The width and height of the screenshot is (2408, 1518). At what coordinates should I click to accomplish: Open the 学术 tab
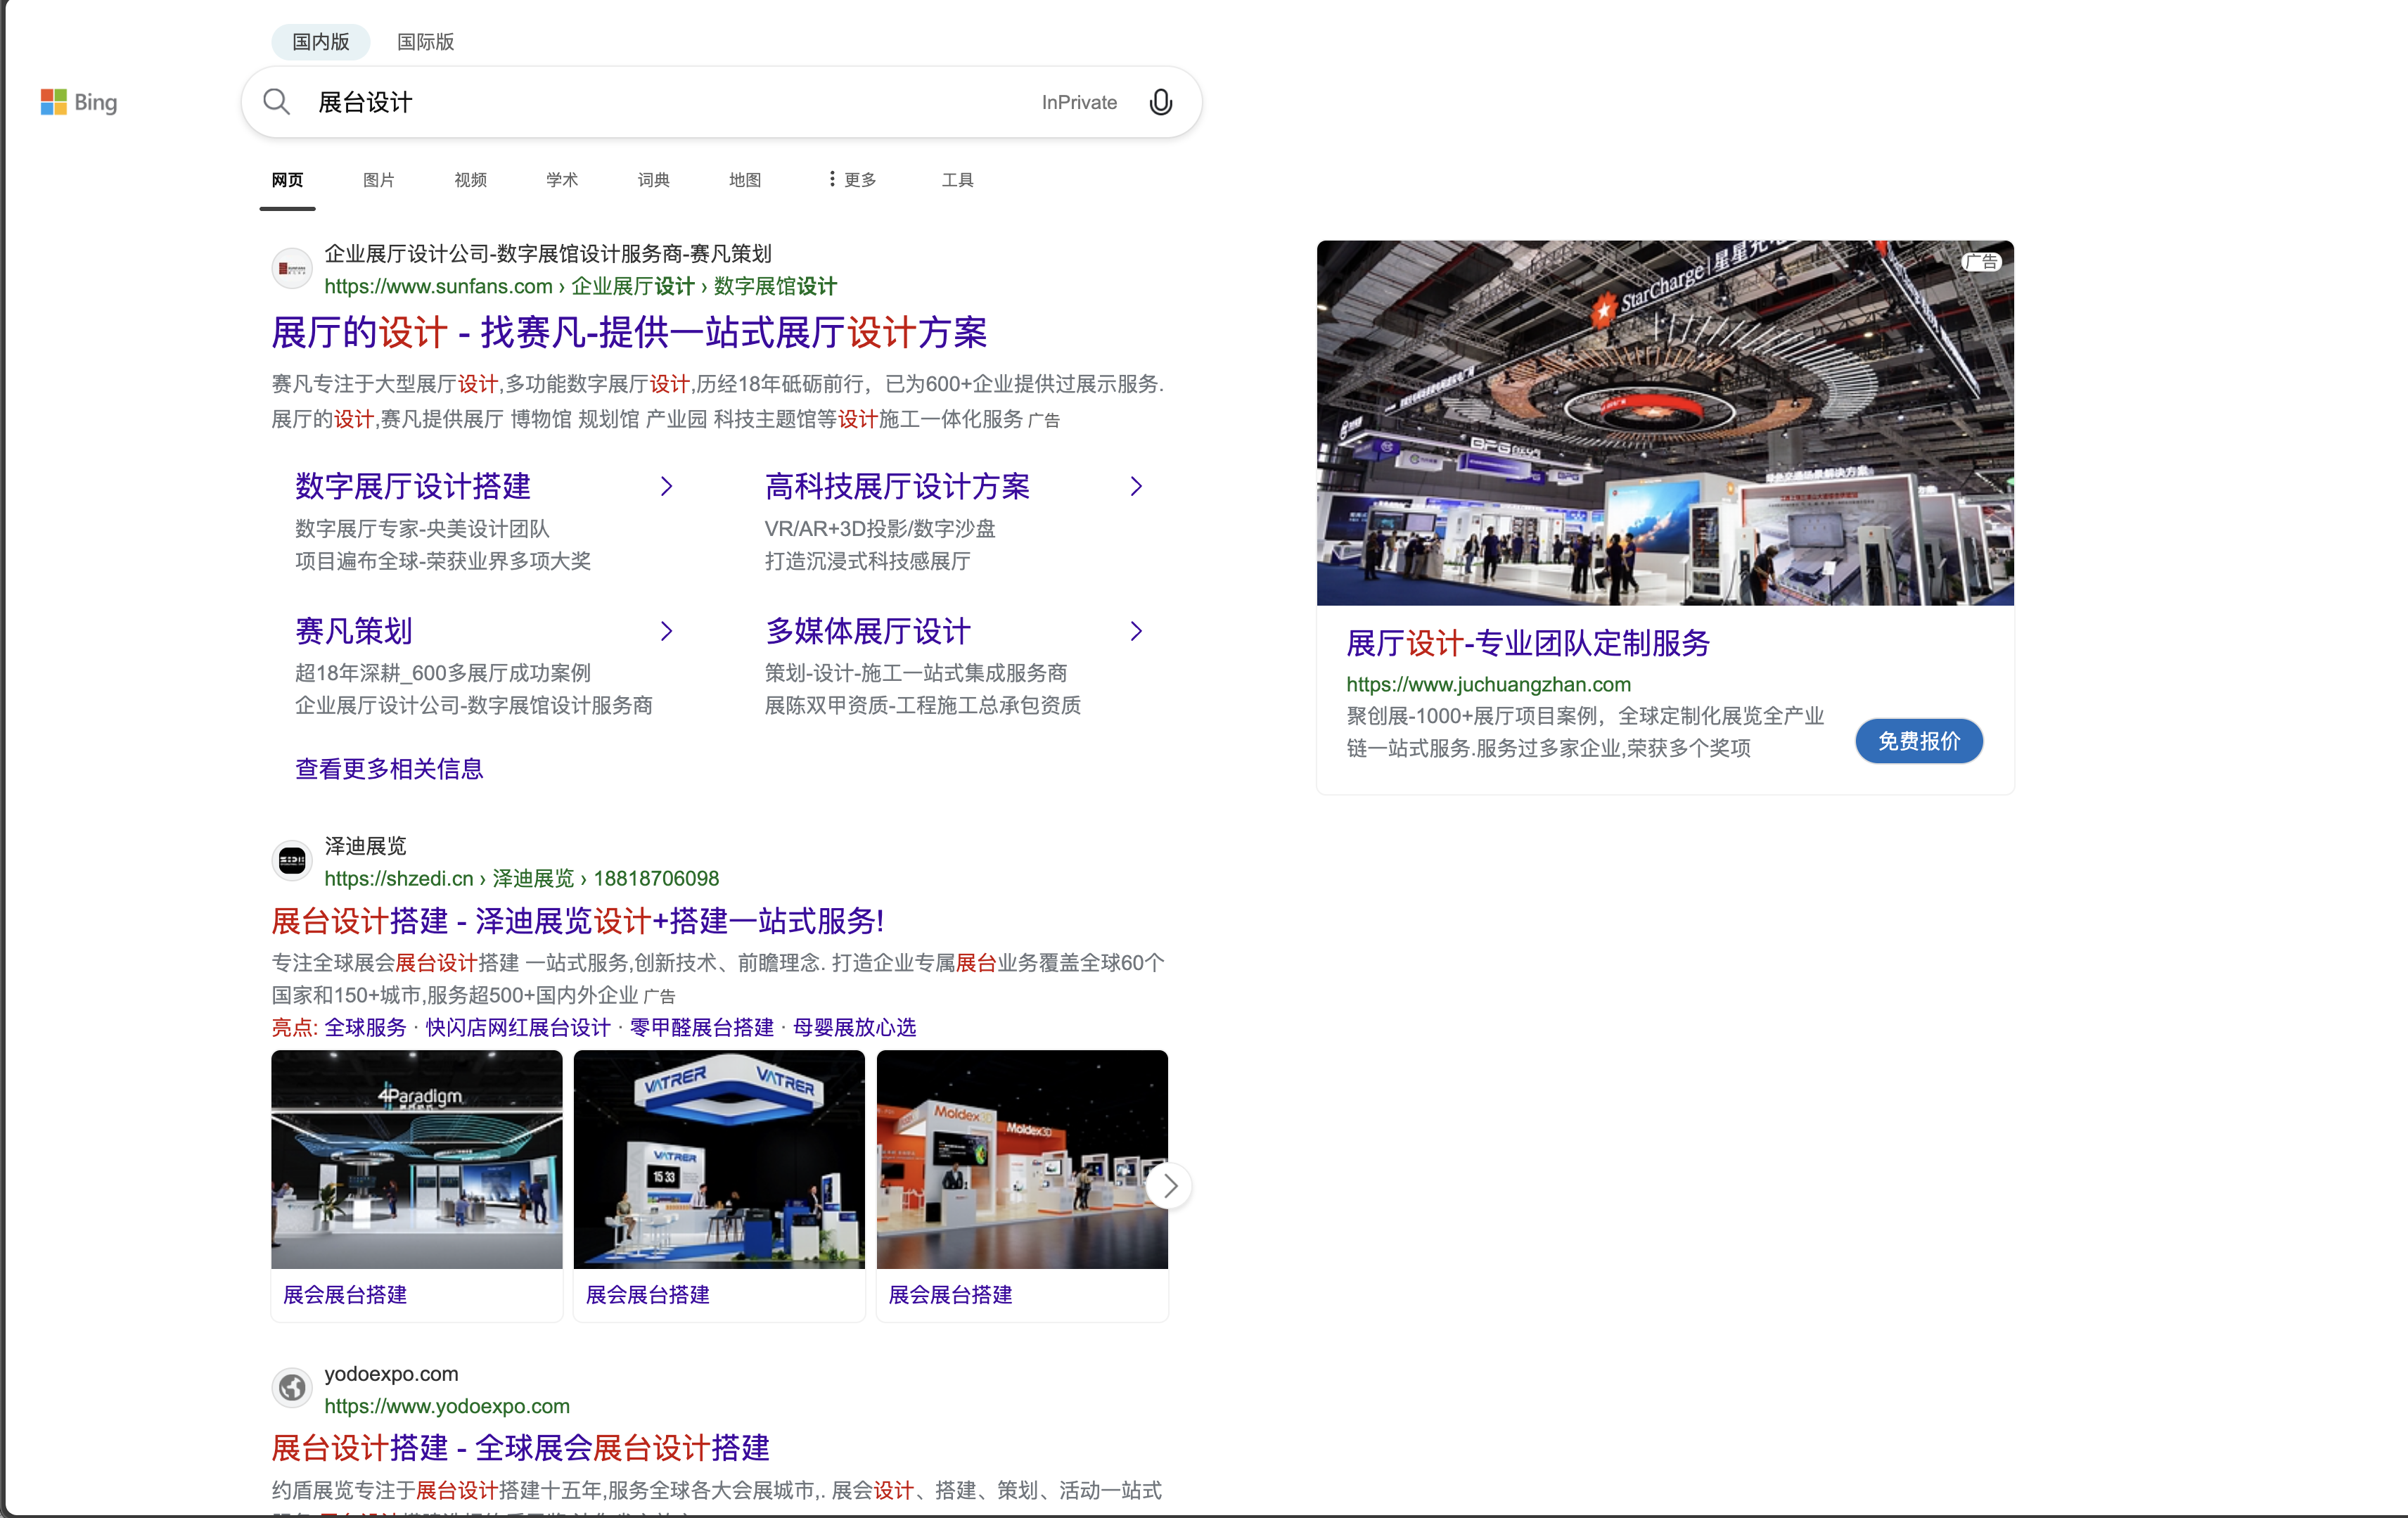pyautogui.click(x=562, y=180)
